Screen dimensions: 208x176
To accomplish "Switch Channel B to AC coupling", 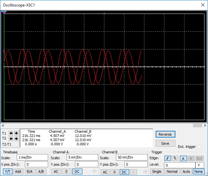I will pyautogui.click(x=105, y=172).
